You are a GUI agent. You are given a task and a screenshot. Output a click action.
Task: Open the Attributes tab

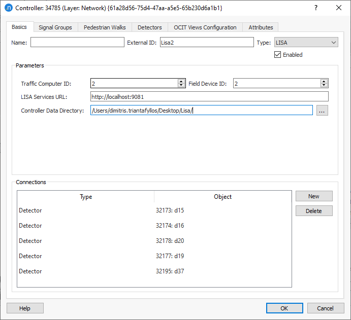(x=261, y=27)
